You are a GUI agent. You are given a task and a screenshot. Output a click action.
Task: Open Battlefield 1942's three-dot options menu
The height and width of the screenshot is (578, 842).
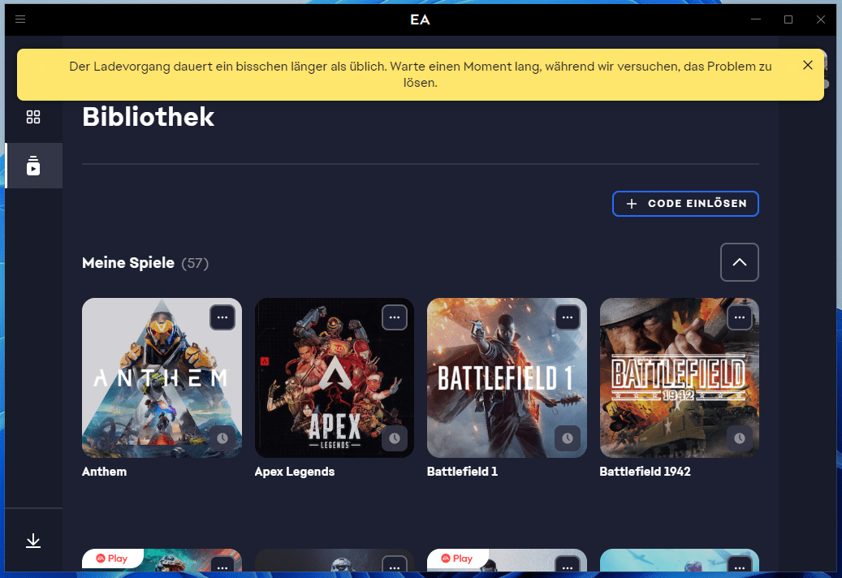click(x=740, y=317)
